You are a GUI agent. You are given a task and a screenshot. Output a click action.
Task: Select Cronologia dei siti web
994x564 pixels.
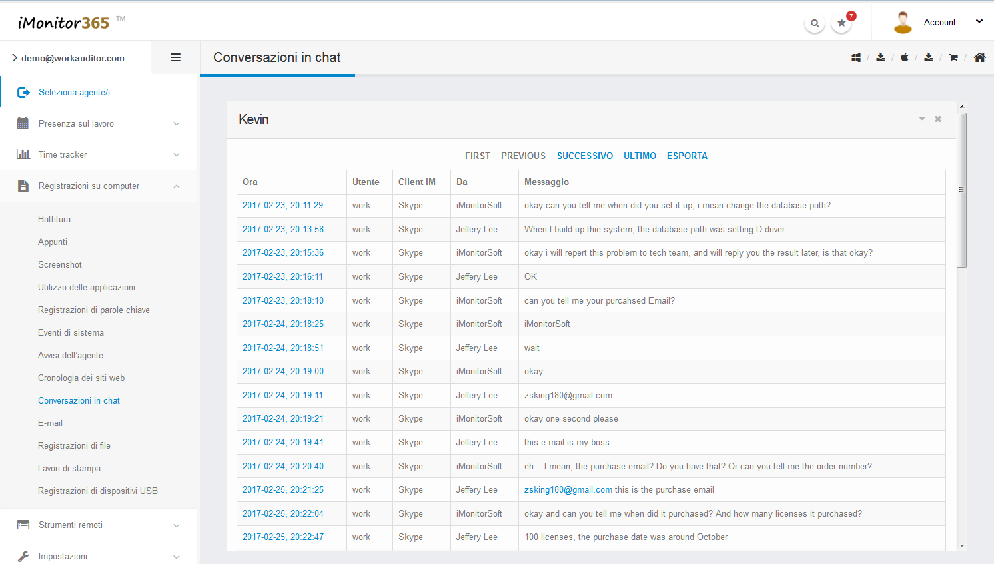pyautogui.click(x=81, y=378)
